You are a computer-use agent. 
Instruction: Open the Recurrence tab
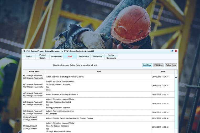tap(84, 57)
